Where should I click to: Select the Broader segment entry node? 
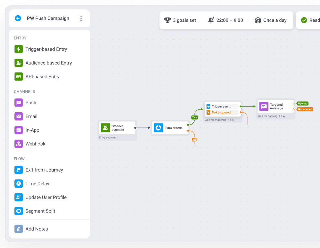pyautogui.click(x=117, y=128)
